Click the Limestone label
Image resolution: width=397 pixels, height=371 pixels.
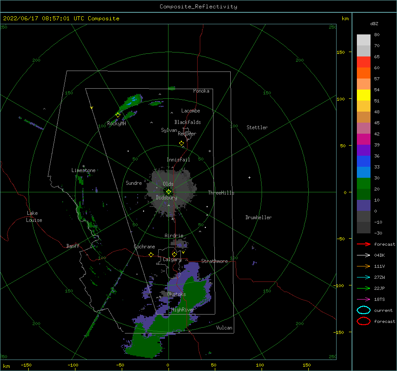(x=83, y=170)
